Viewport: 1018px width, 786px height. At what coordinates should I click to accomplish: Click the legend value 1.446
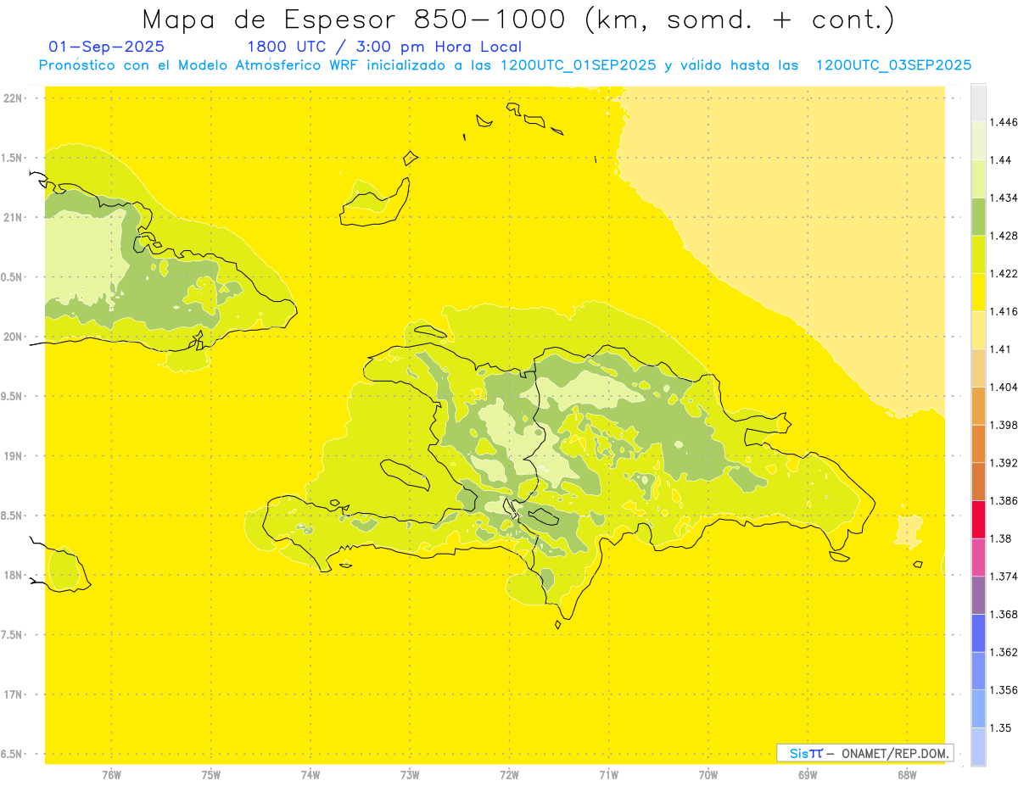pyautogui.click(x=1003, y=122)
